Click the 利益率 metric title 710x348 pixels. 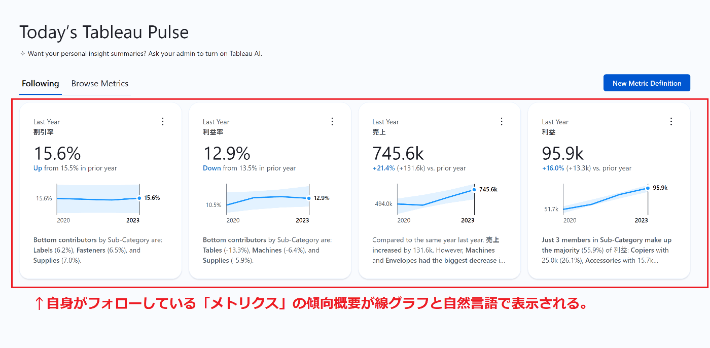[213, 132]
